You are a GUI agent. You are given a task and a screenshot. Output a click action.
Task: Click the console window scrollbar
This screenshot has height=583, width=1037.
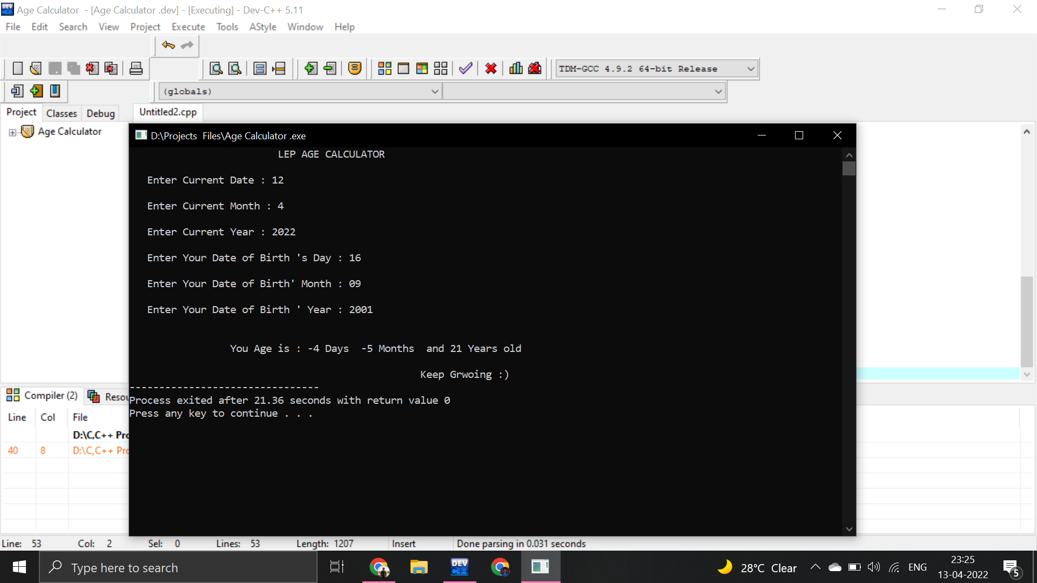tap(849, 168)
